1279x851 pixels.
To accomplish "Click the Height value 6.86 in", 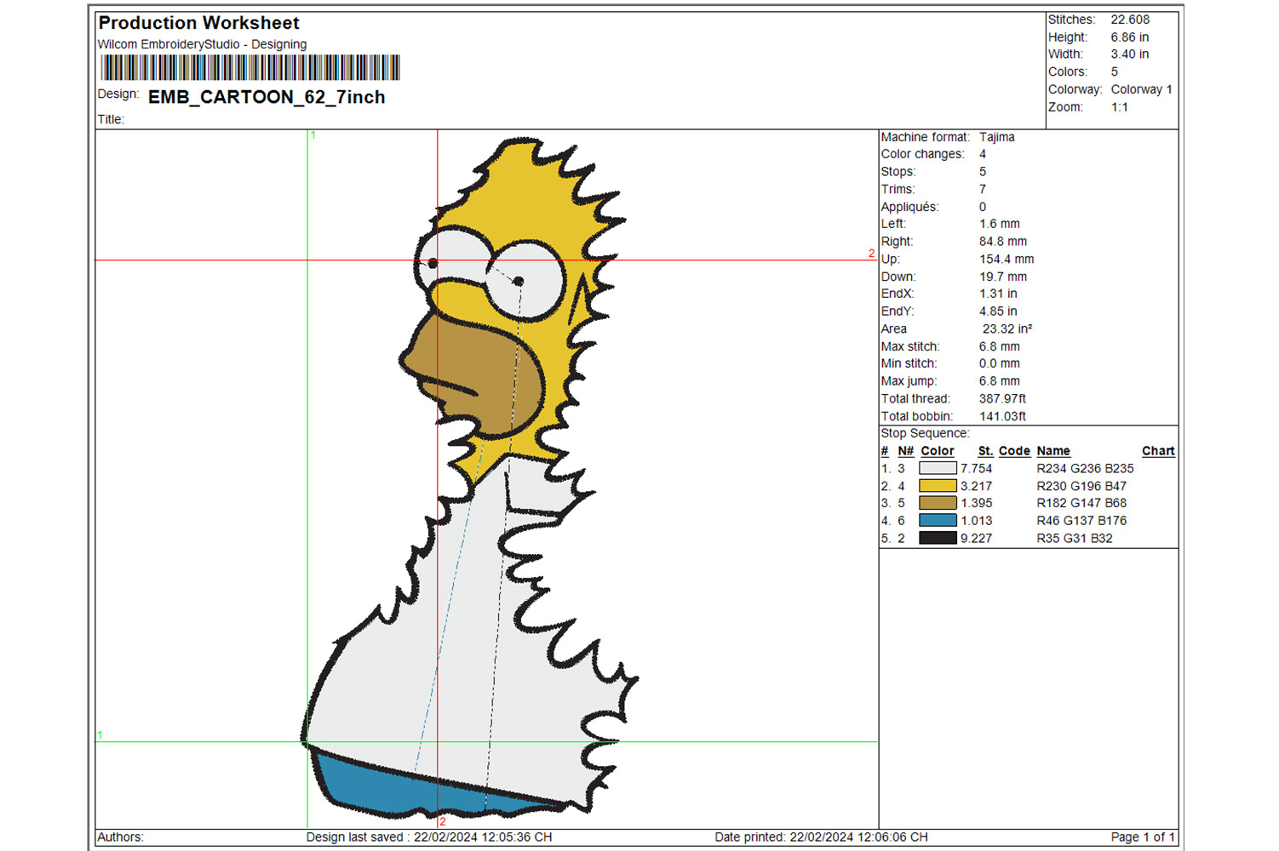I will point(1129,37).
